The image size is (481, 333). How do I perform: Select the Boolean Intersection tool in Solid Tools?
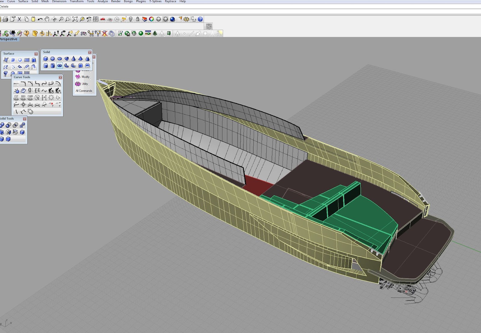point(15,125)
